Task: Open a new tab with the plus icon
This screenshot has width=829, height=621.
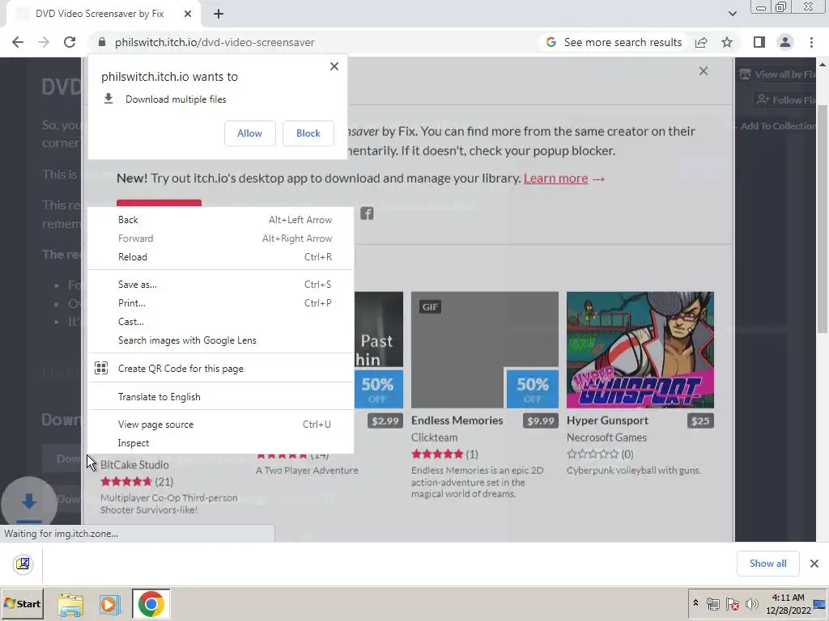Action: coord(219,14)
